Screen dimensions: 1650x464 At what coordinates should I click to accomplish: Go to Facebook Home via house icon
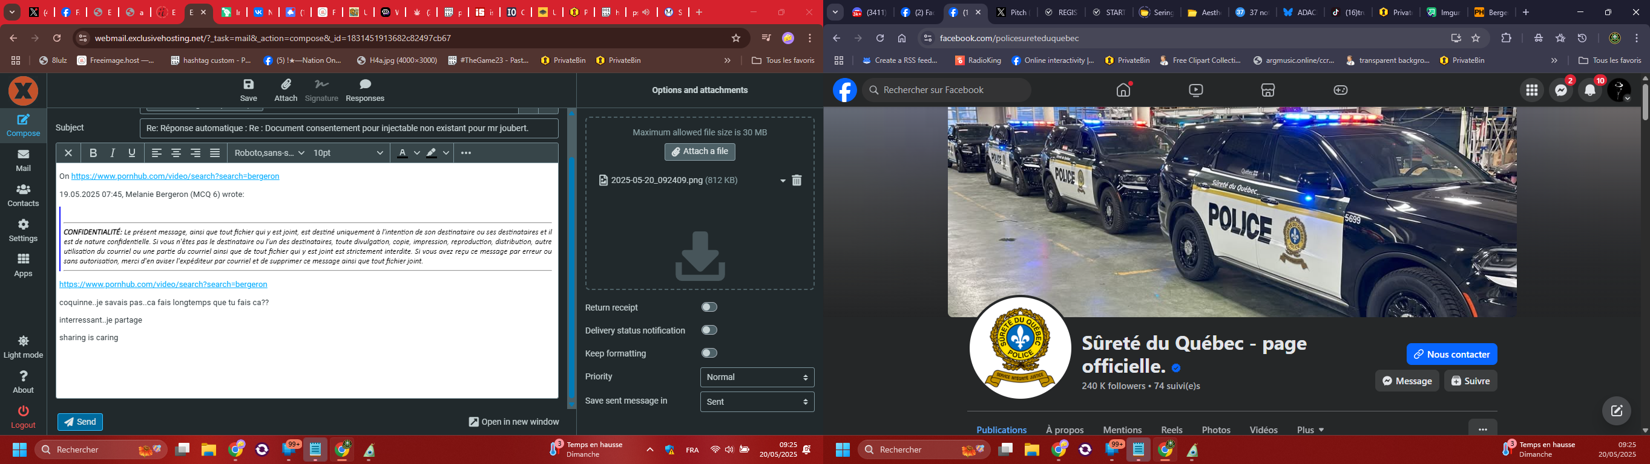click(1123, 90)
